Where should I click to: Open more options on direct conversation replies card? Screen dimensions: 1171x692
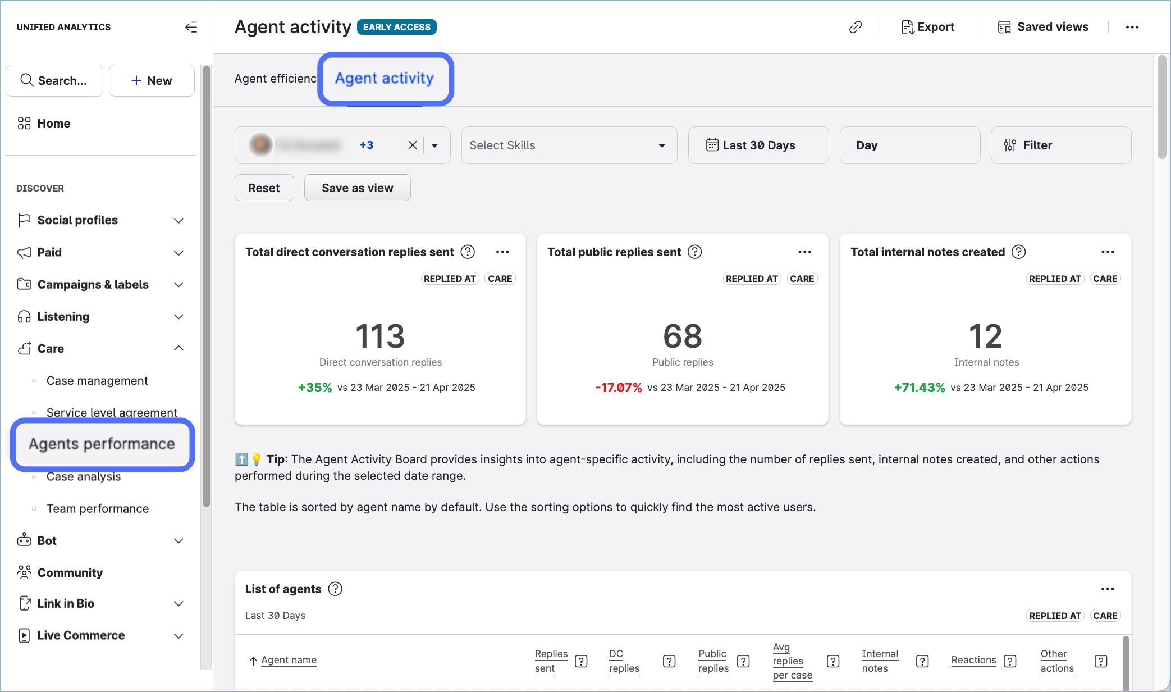coord(502,252)
